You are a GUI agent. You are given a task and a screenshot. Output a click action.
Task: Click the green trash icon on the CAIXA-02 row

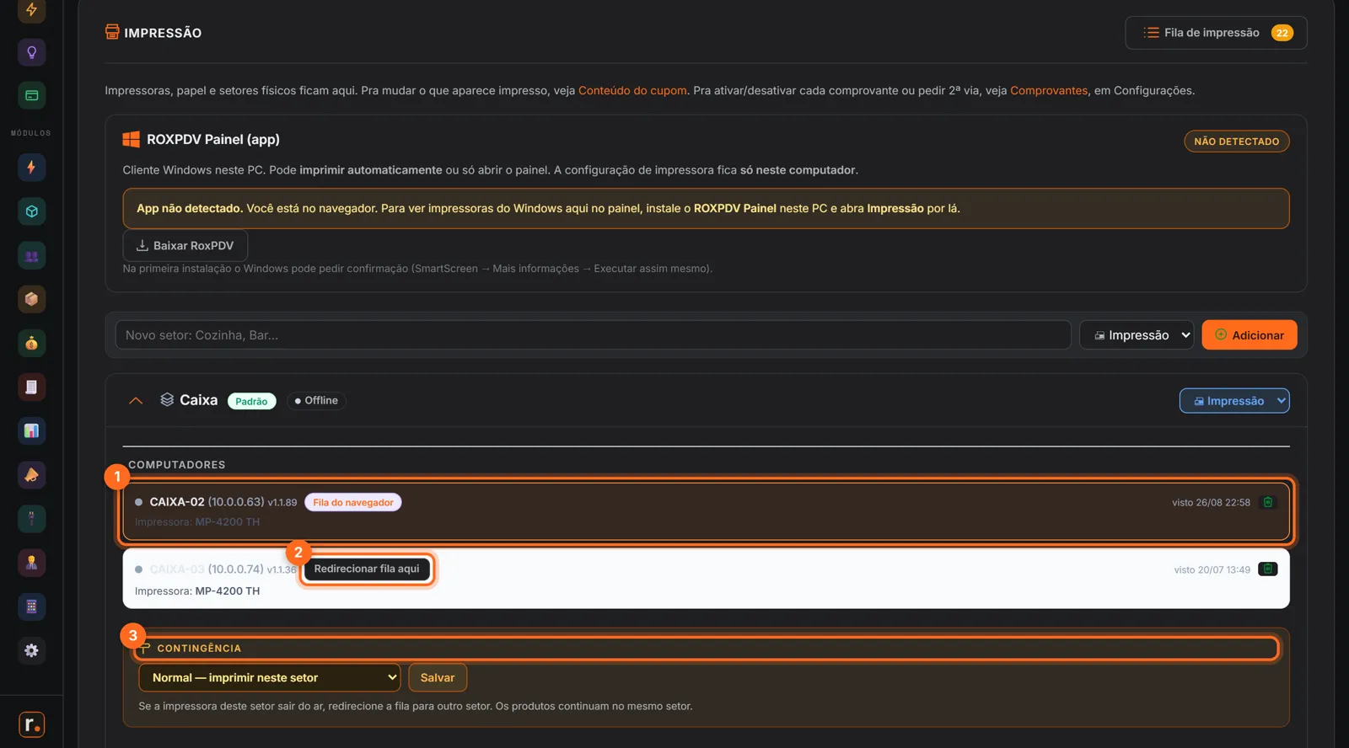[1267, 502]
